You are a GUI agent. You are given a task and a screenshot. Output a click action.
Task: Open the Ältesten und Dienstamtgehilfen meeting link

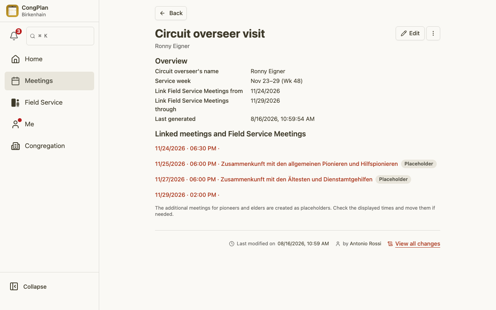(x=263, y=179)
